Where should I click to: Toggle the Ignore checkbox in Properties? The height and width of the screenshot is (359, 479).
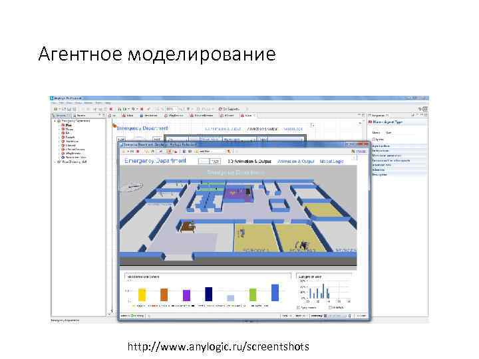point(373,140)
